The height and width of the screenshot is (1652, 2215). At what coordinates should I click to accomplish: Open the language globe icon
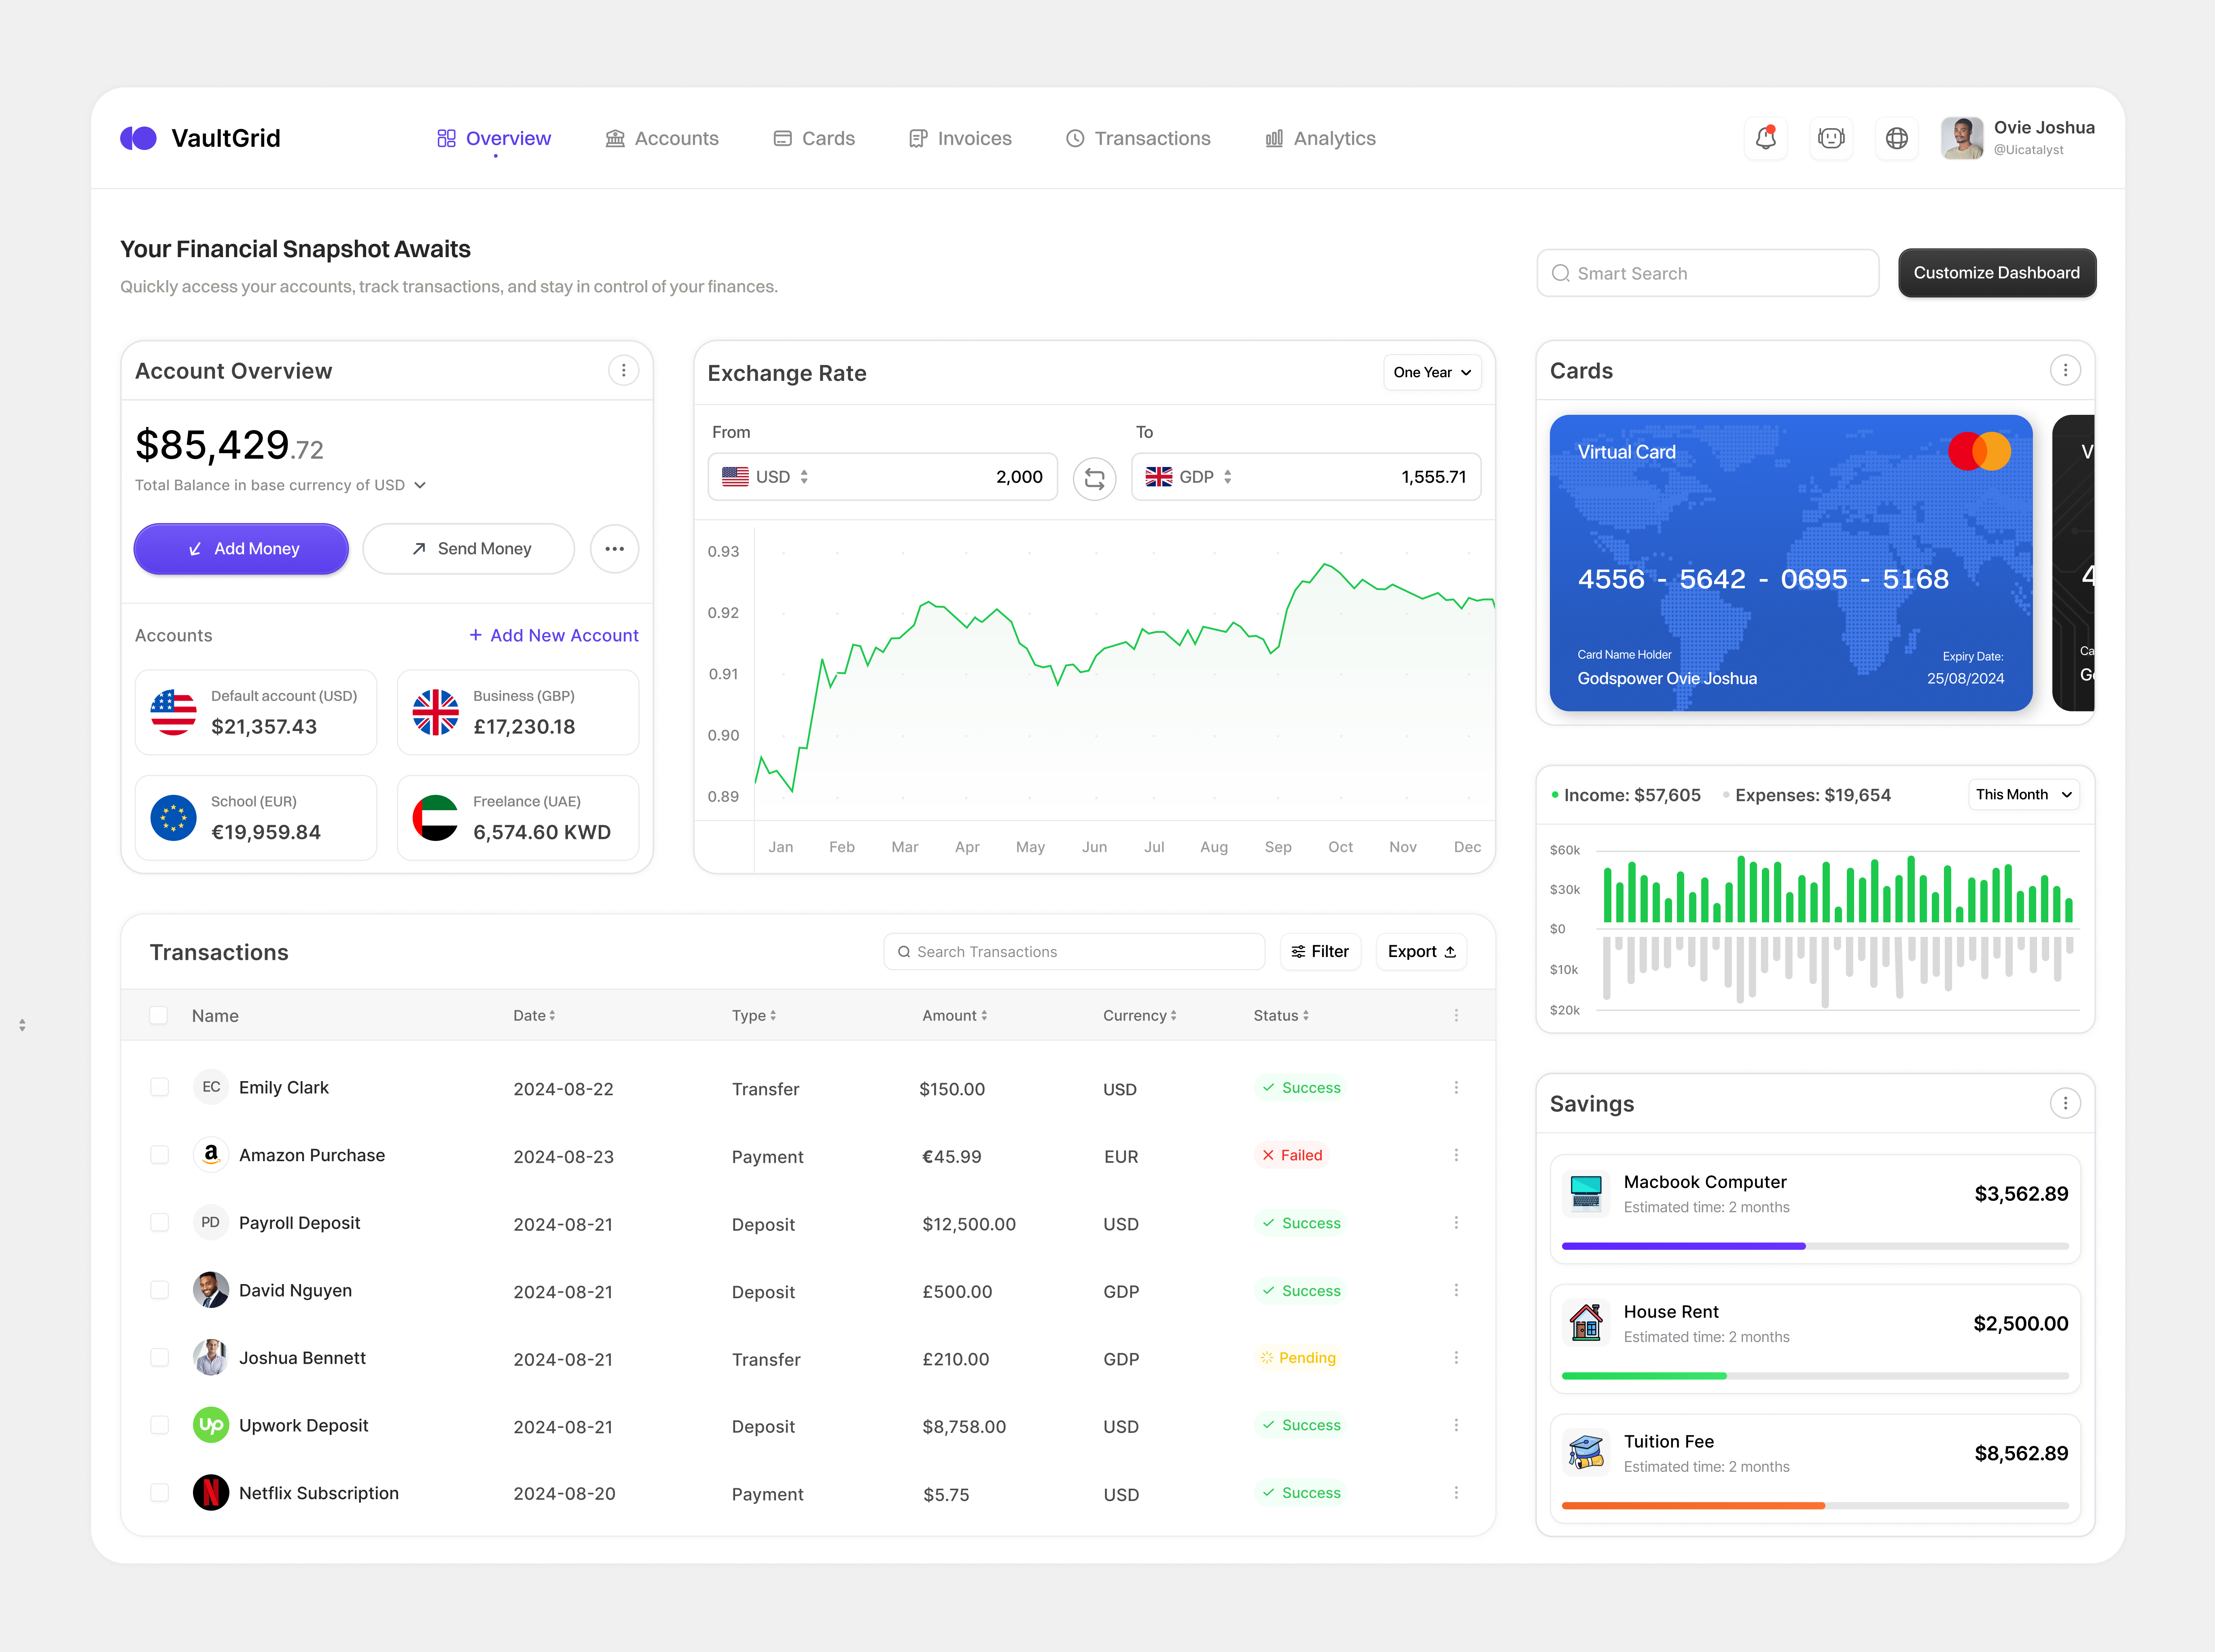point(1897,138)
